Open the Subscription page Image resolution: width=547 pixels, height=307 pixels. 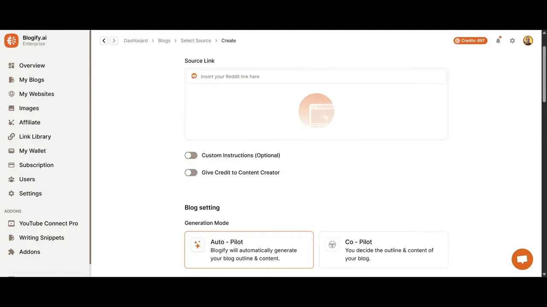point(36,165)
